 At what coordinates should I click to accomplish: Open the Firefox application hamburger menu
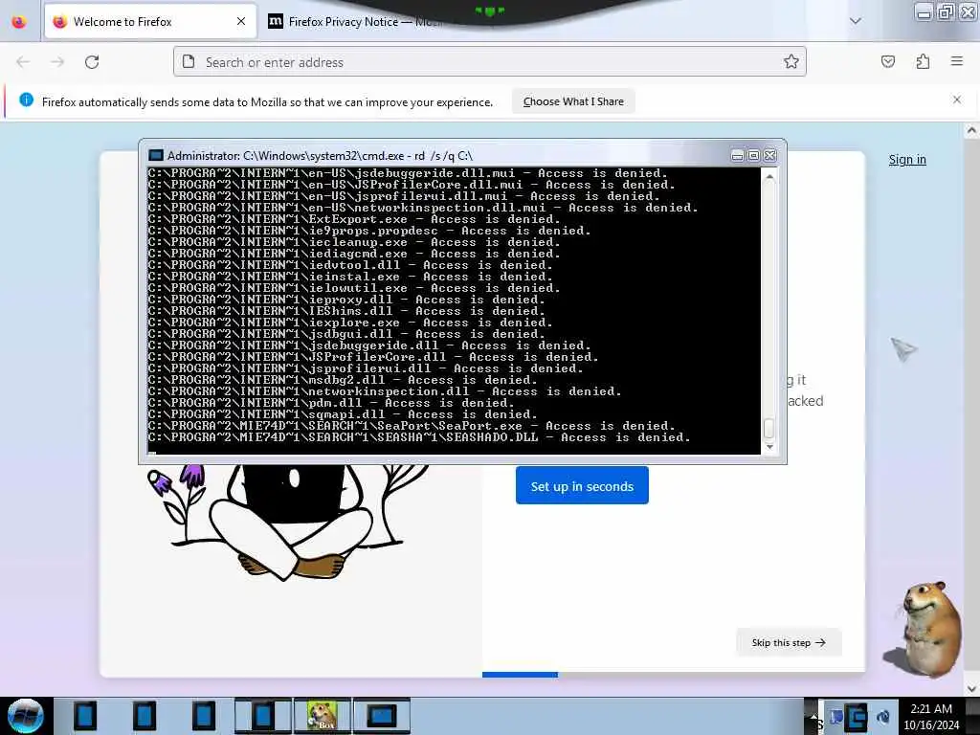[x=957, y=61]
